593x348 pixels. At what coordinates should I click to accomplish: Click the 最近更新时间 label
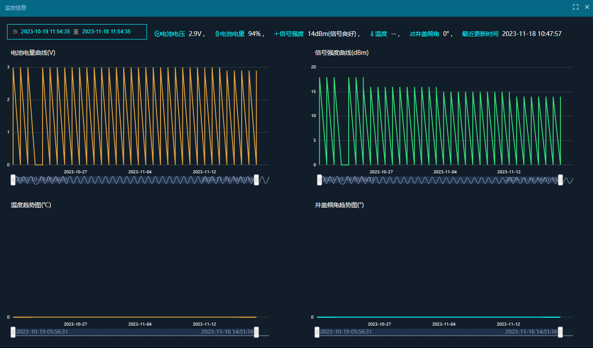tap(480, 34)
